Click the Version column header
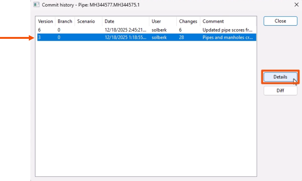The height and width of the screenshot is (181, 302). [45, 21]
